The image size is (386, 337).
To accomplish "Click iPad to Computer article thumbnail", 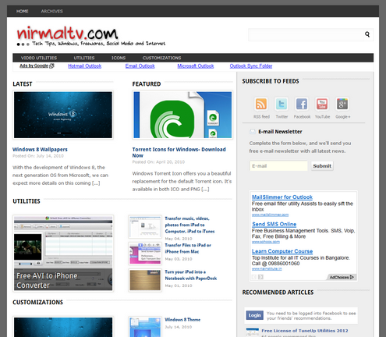I will pyautogui.click(x=145, y=227).
